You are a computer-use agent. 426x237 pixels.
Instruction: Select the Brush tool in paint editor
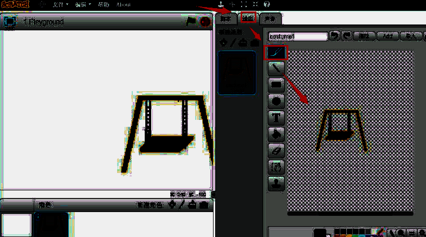(x=276, y=53)
